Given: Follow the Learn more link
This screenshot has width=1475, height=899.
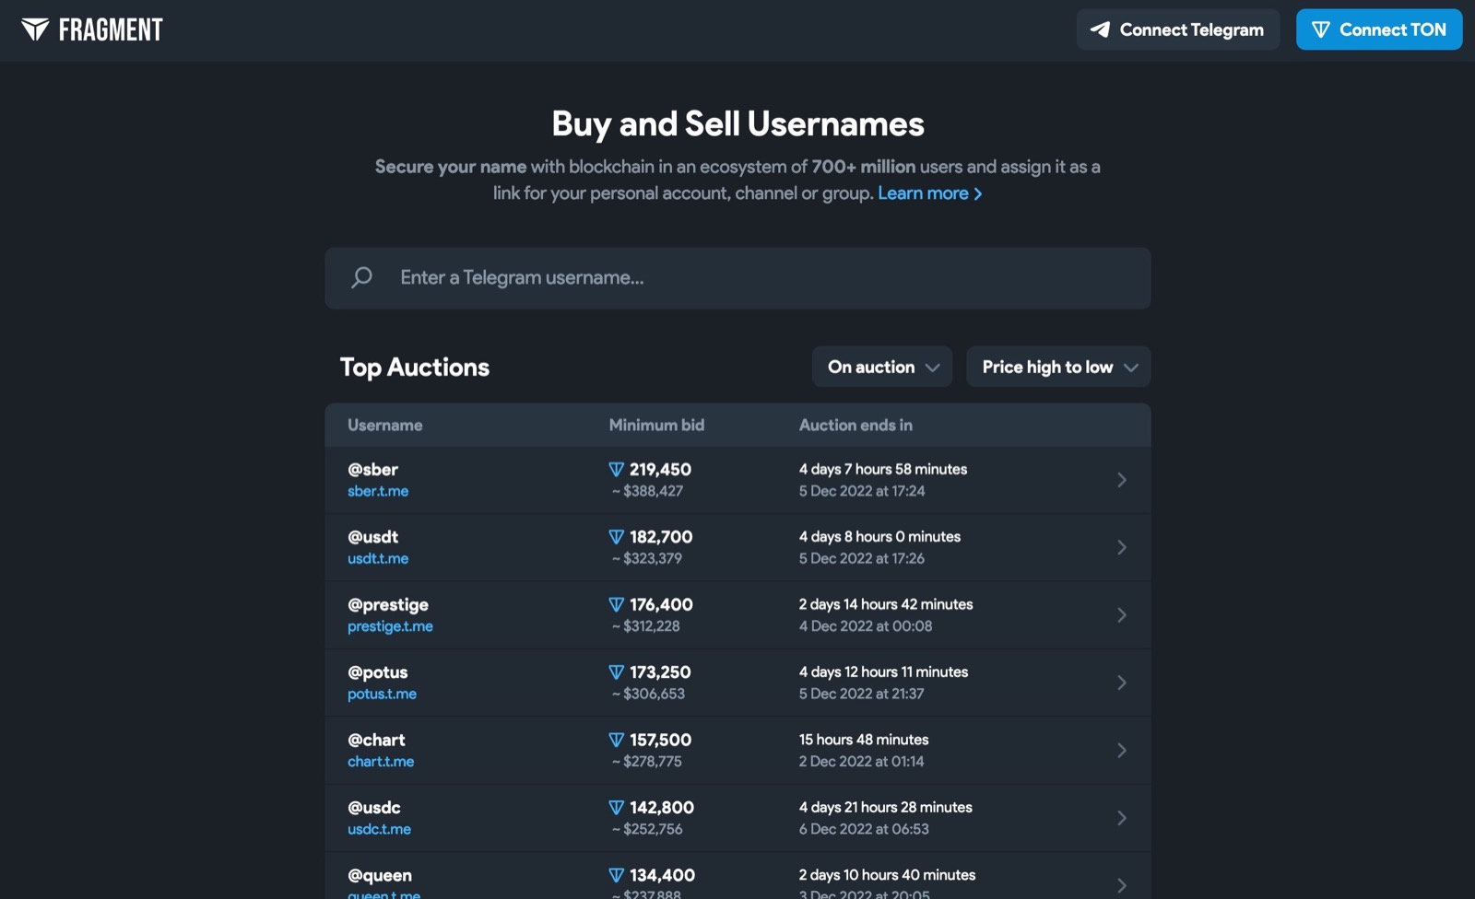Looking at the screenshot, I should [929, 193].
